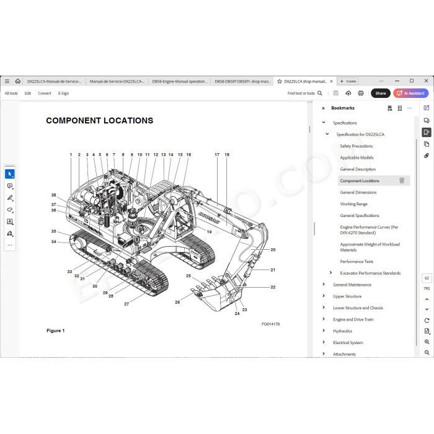Open the hamburger menu
Screen dimensions: 434x434
point(7,81)
